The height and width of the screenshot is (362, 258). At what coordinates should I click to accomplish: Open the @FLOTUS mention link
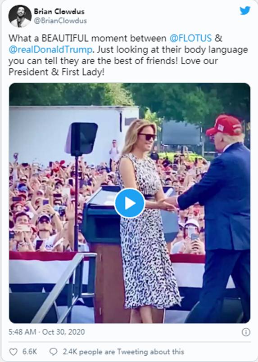pos(190,38)
